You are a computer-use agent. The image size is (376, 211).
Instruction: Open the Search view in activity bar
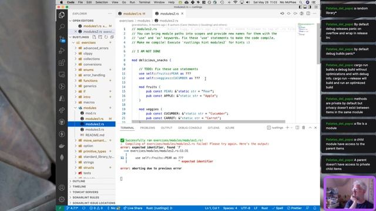(62, 26)
